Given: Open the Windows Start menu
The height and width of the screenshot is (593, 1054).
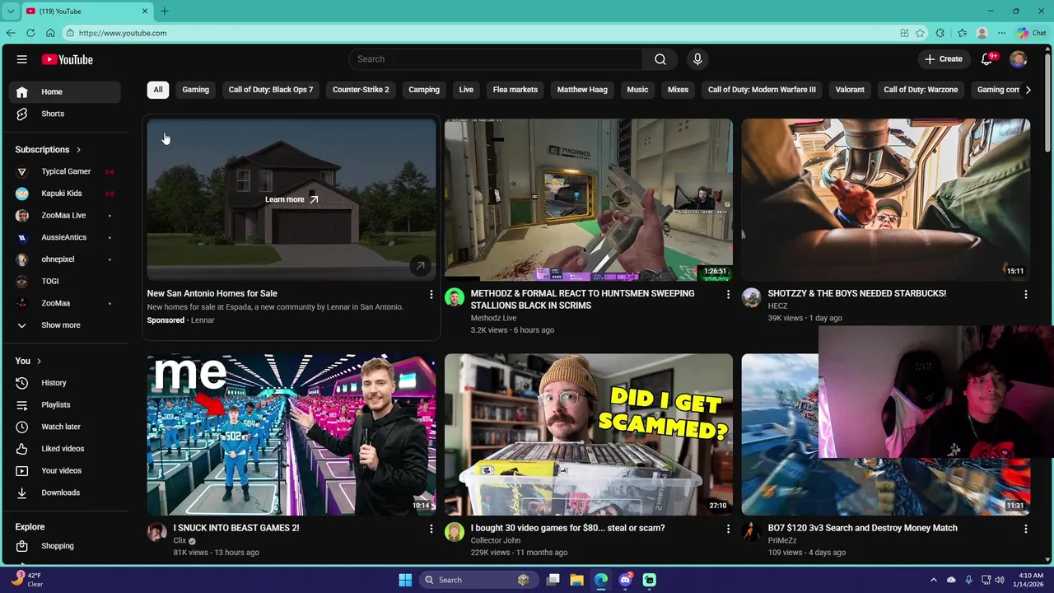Looking at the screenshot, I should coord(405,580).
